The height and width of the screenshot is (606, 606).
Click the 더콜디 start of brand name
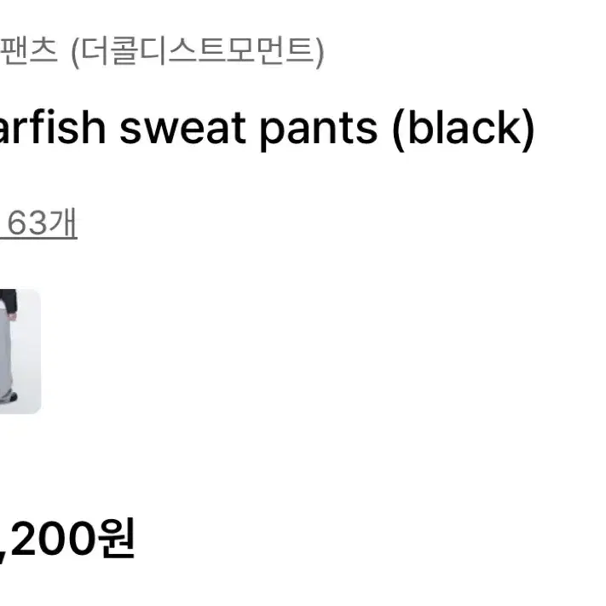pos(124,51)
